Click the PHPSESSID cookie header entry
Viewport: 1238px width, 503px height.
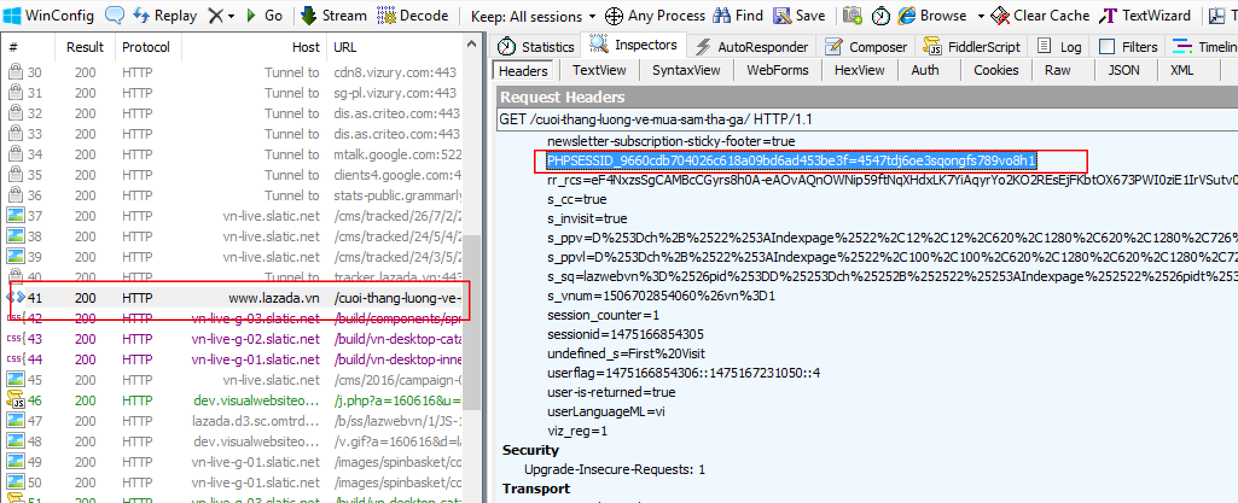(791, 160)
